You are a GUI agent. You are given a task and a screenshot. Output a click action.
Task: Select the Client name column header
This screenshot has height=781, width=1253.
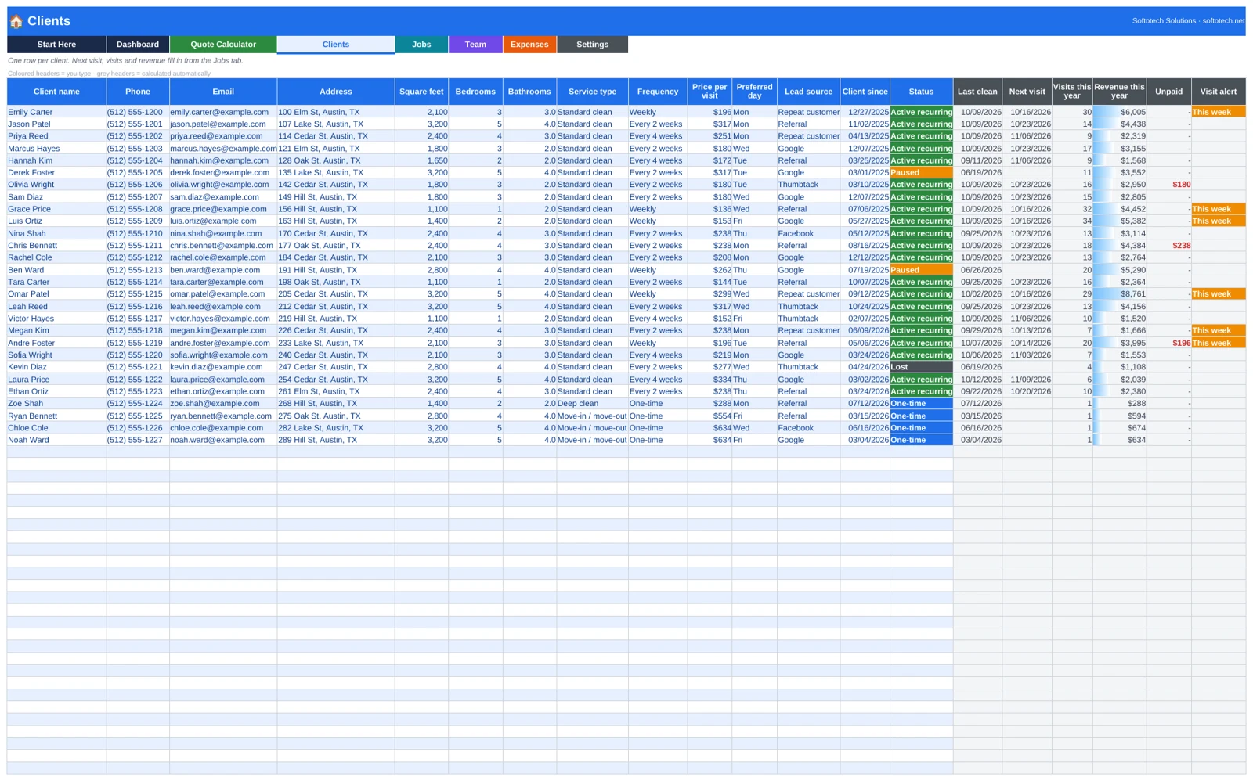coord(56,92)
